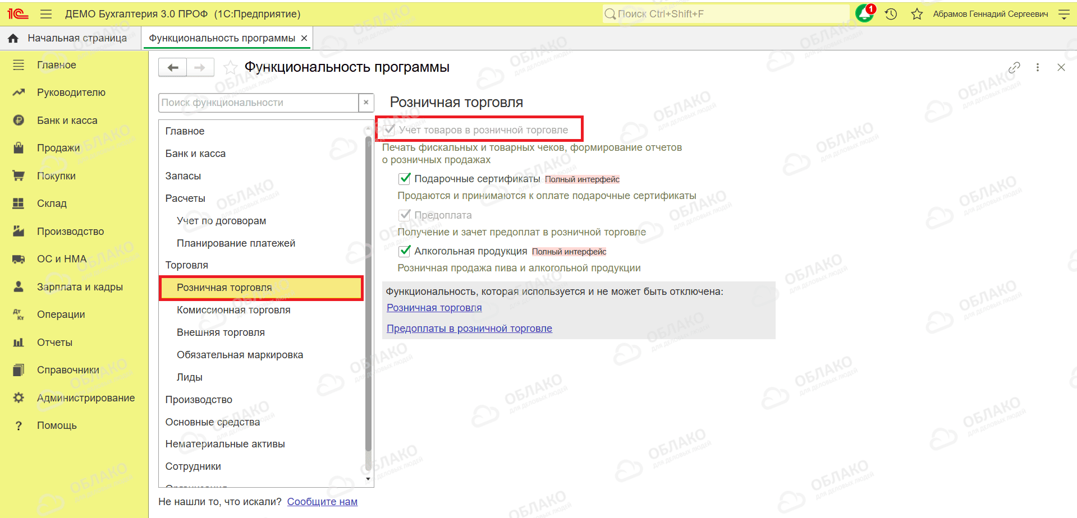Switch to Функциональность программы tab
Image resolution: width=1077 pixels, height=518 pixels.
click(x=222, y=38)
